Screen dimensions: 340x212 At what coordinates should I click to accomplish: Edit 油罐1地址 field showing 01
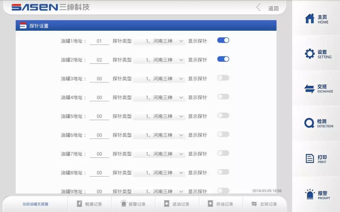(99, 41)
